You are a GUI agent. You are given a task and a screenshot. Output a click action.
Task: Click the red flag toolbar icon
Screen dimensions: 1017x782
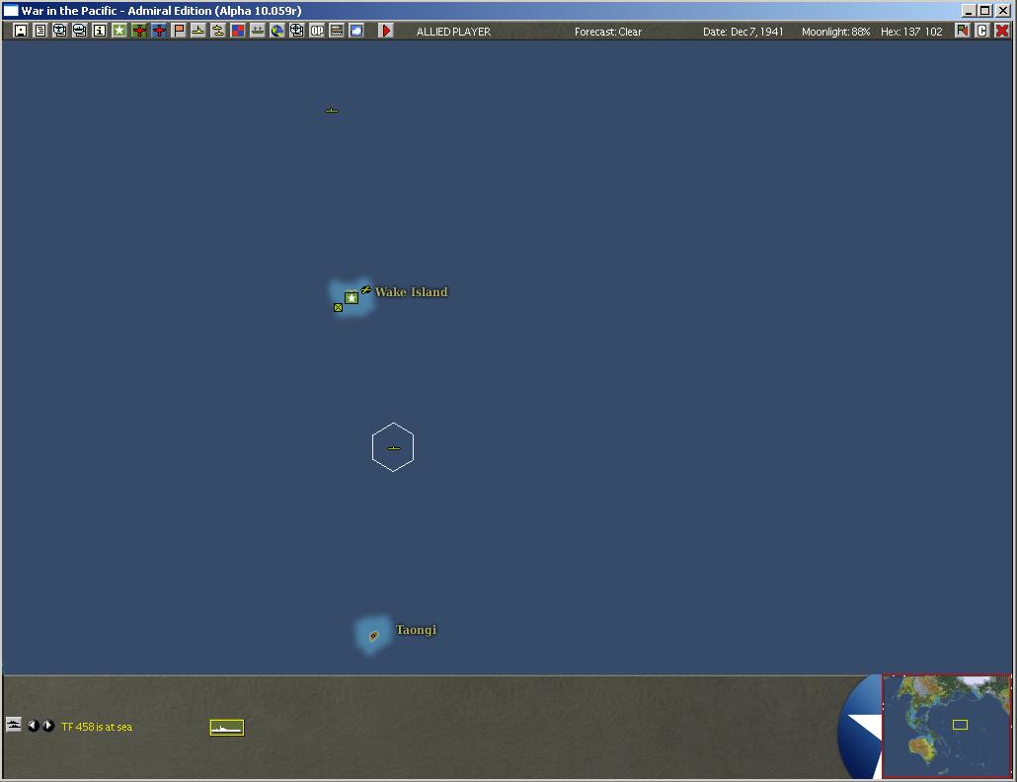[179, 31]
